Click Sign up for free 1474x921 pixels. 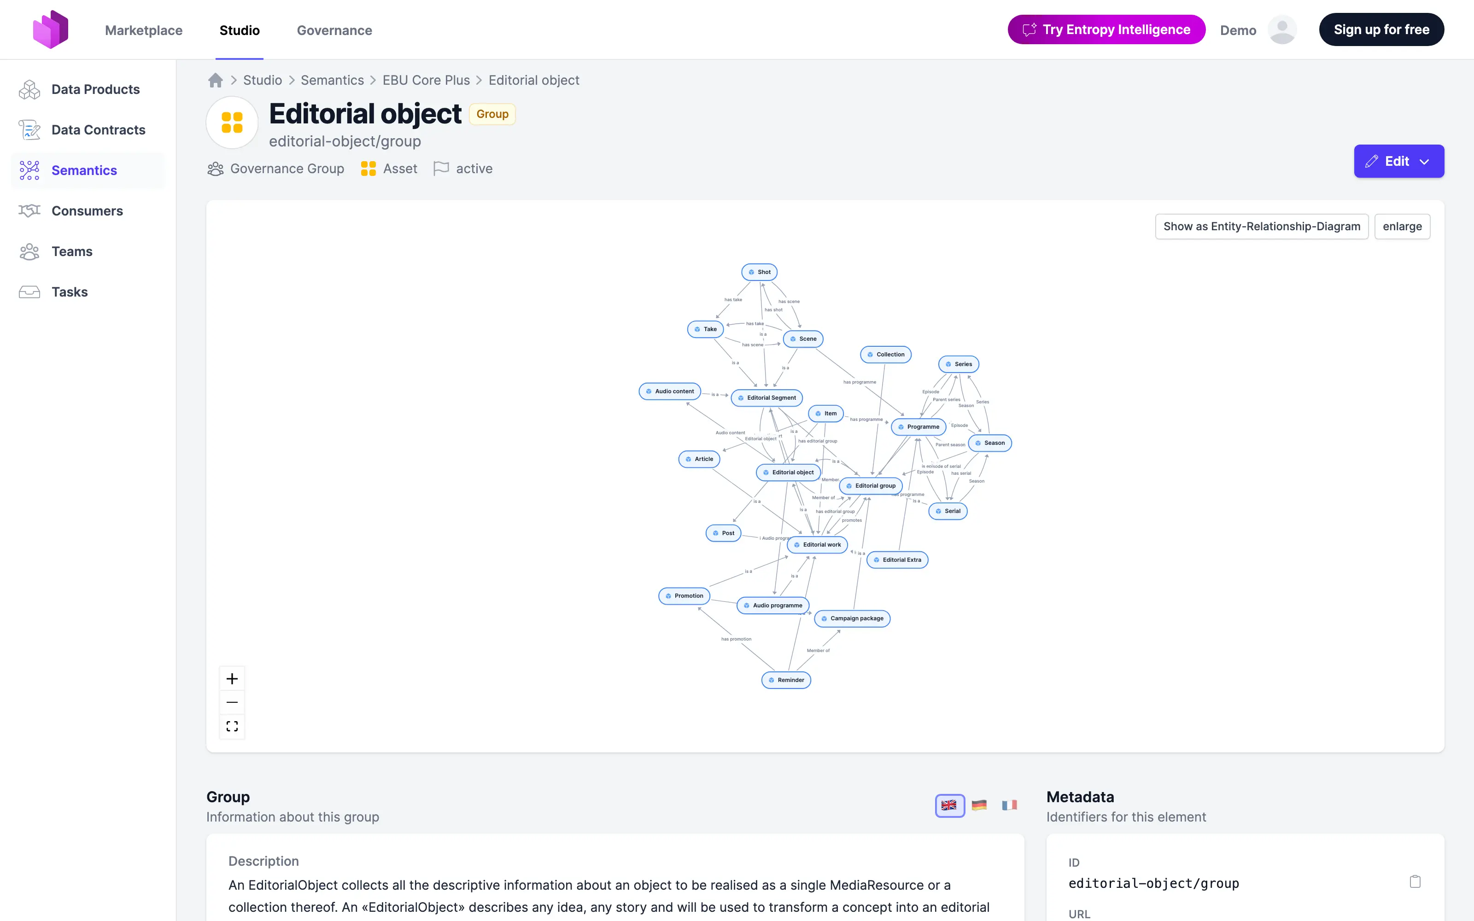(x=1381, y=29)
